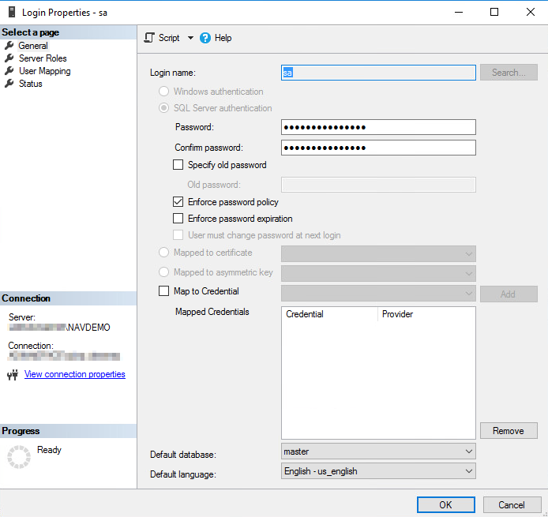Click the Login Properties title bar icon
548x517 pixels.
(x=12, y=12)
